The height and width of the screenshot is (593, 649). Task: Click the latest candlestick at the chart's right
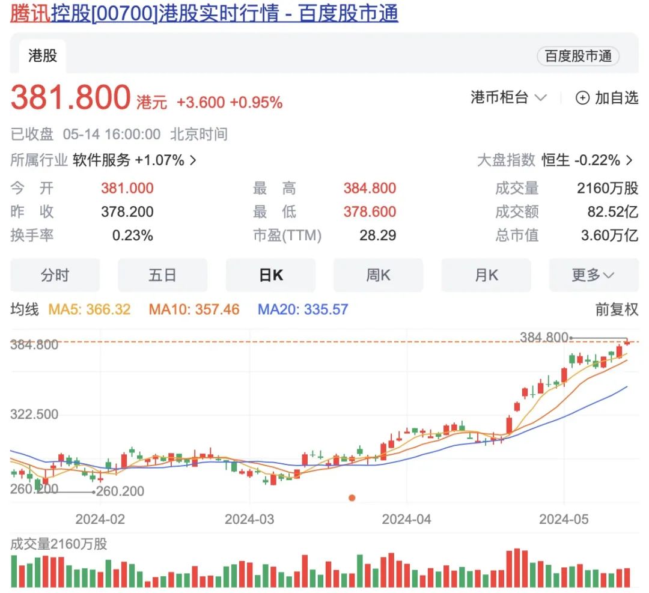(627, 342)
